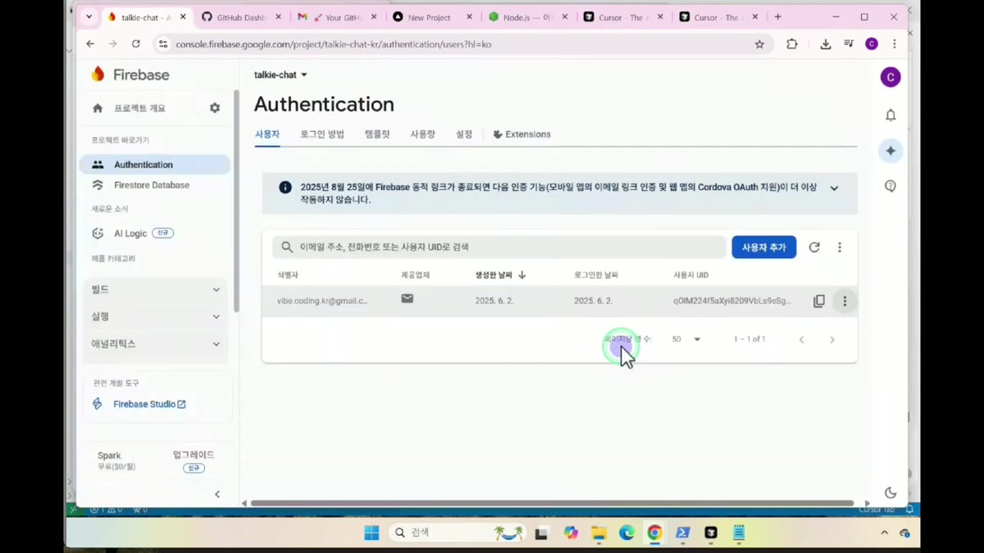This screenshot has height=553, width=984.
Task: Open the Gemini sparkle assistant icon
Action: tap(891, 151)
